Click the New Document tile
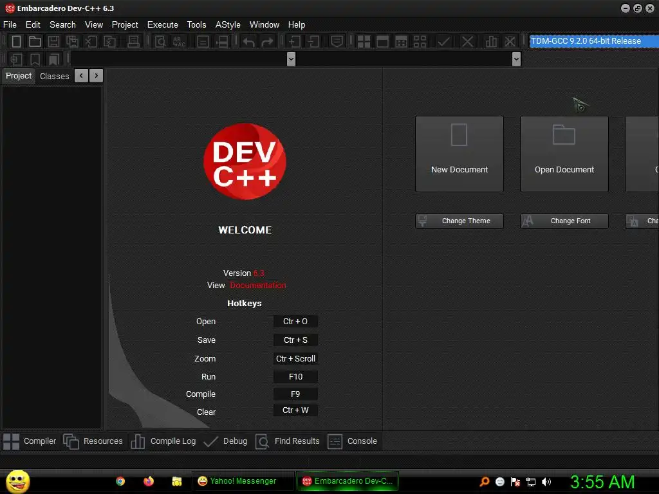Image resolution: width=659 pixels, height=494 pixels. coord(459,154)
